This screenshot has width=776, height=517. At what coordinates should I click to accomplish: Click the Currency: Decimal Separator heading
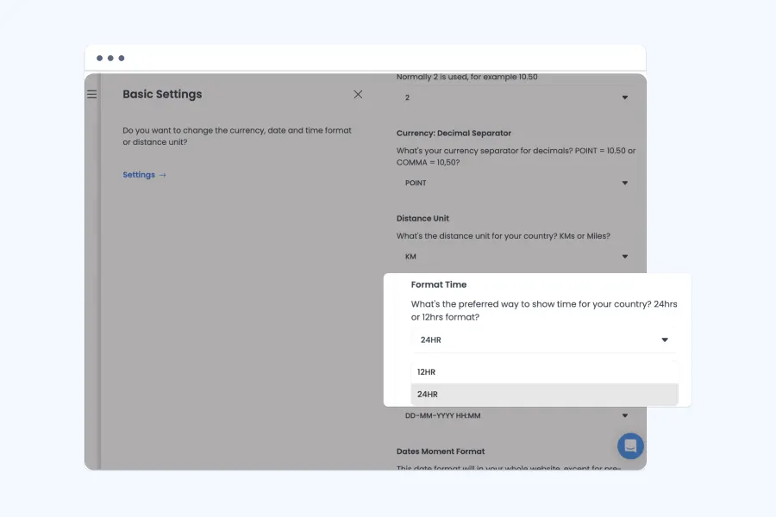[454, 133]
